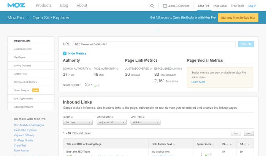
Task: Click the PA column info icon
Action: [x=227, y=144]
